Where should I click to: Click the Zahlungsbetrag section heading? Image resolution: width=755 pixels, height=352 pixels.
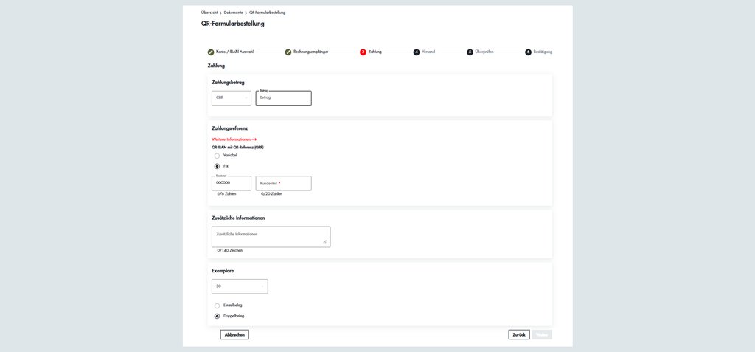[x=229, y=83]
